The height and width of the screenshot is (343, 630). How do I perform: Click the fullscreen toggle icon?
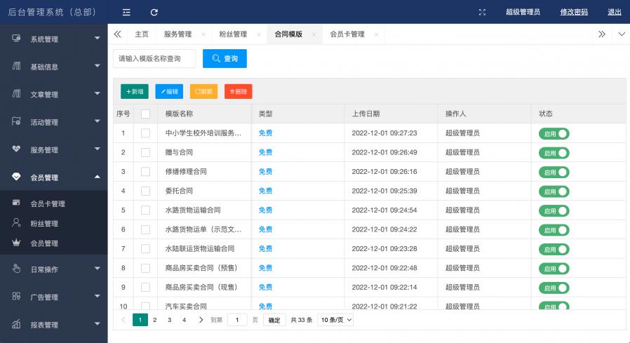pyautogui.click(x=482, y=12)
